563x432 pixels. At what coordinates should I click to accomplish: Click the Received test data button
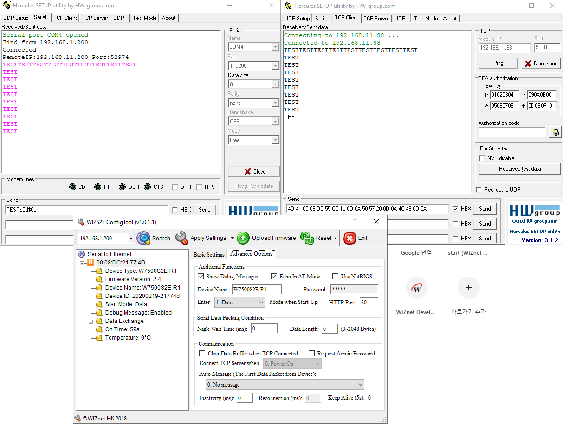click(520, 169)
